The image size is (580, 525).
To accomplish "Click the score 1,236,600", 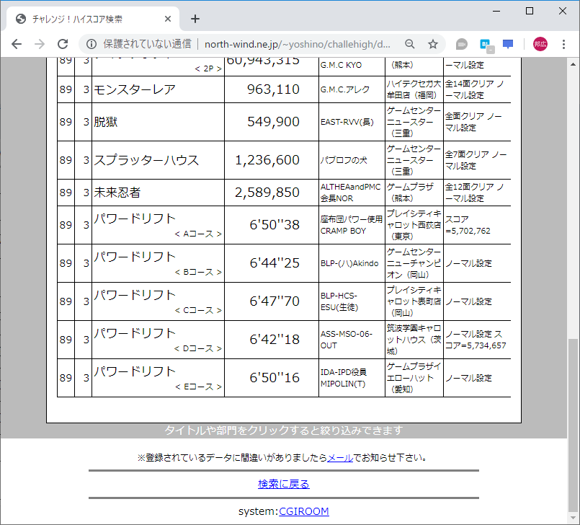I will pyautogui.click(x=267, y=160).
